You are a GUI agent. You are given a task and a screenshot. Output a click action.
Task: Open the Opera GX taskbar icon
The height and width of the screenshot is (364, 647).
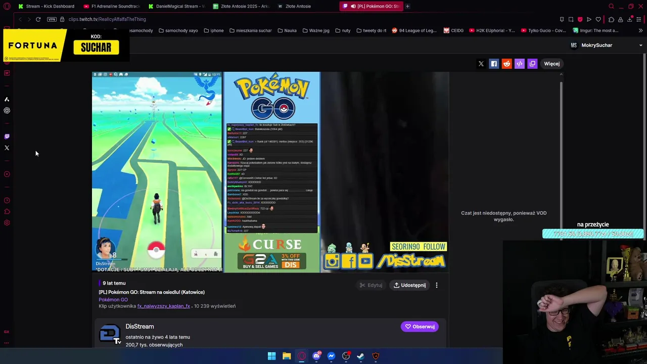302,356
